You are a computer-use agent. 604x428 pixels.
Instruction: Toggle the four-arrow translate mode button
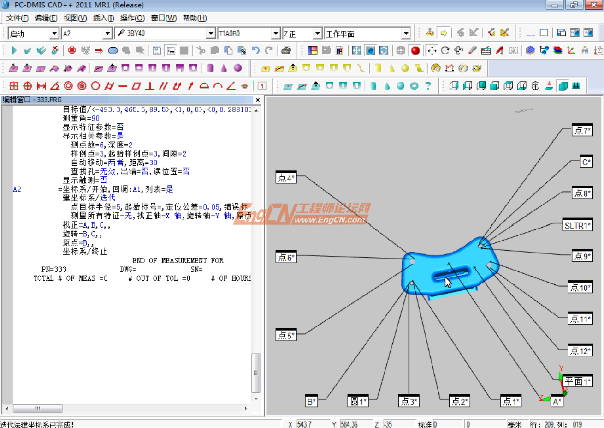coord(432,50)
